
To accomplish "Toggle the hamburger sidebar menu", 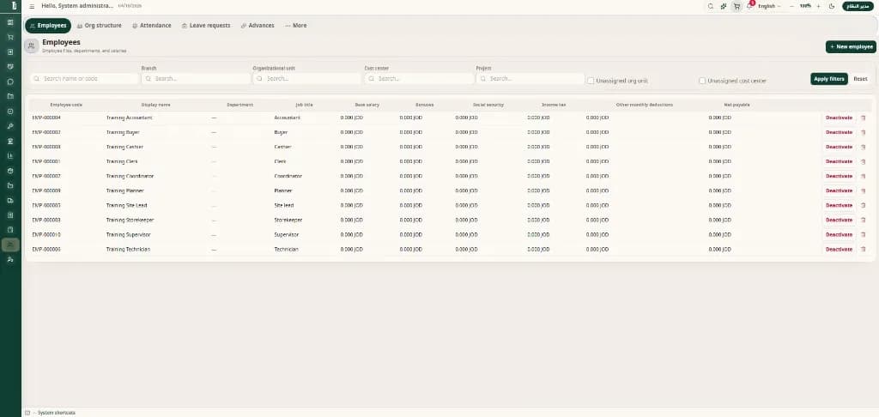I will tap(32, 6).
